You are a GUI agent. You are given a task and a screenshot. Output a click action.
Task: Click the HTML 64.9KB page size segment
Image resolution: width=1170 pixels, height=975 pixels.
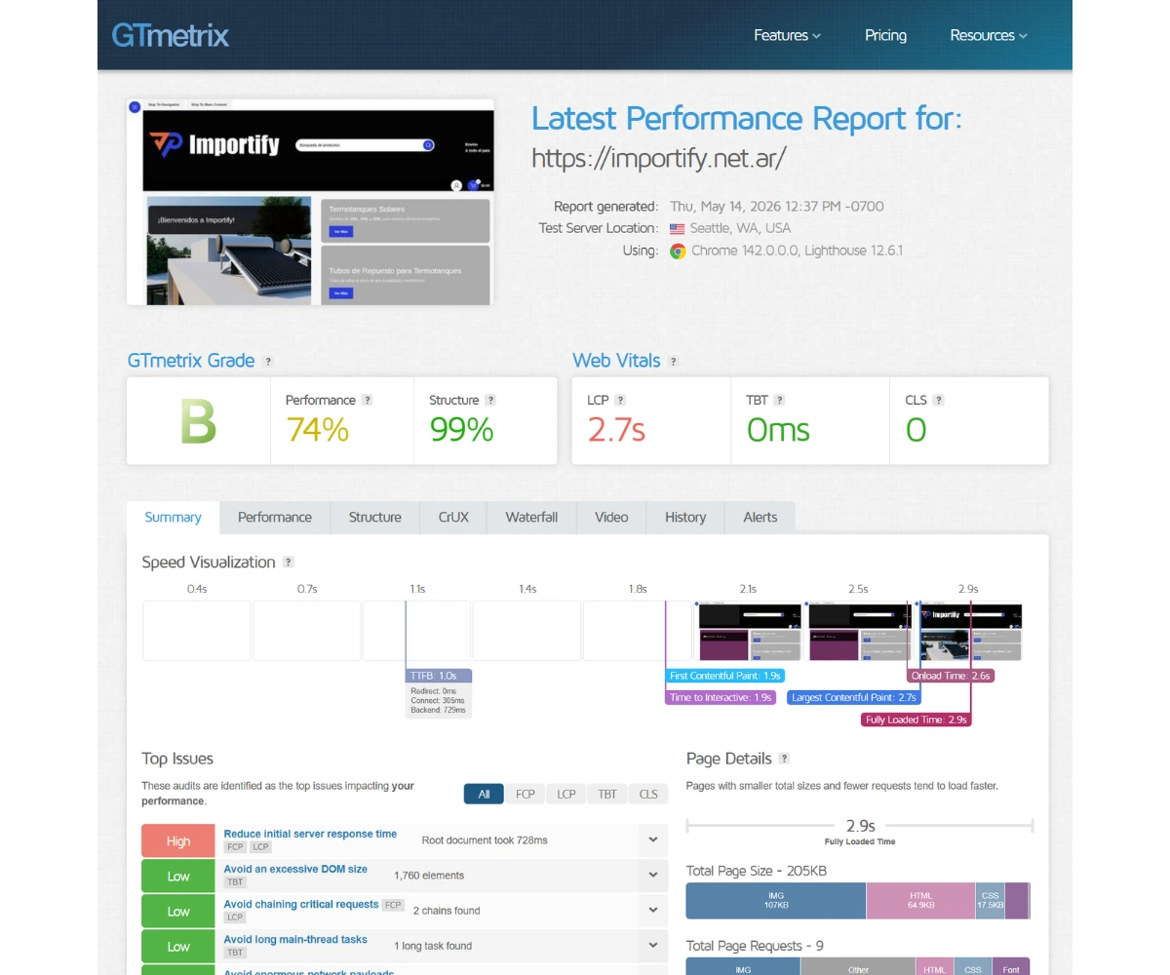920,900
